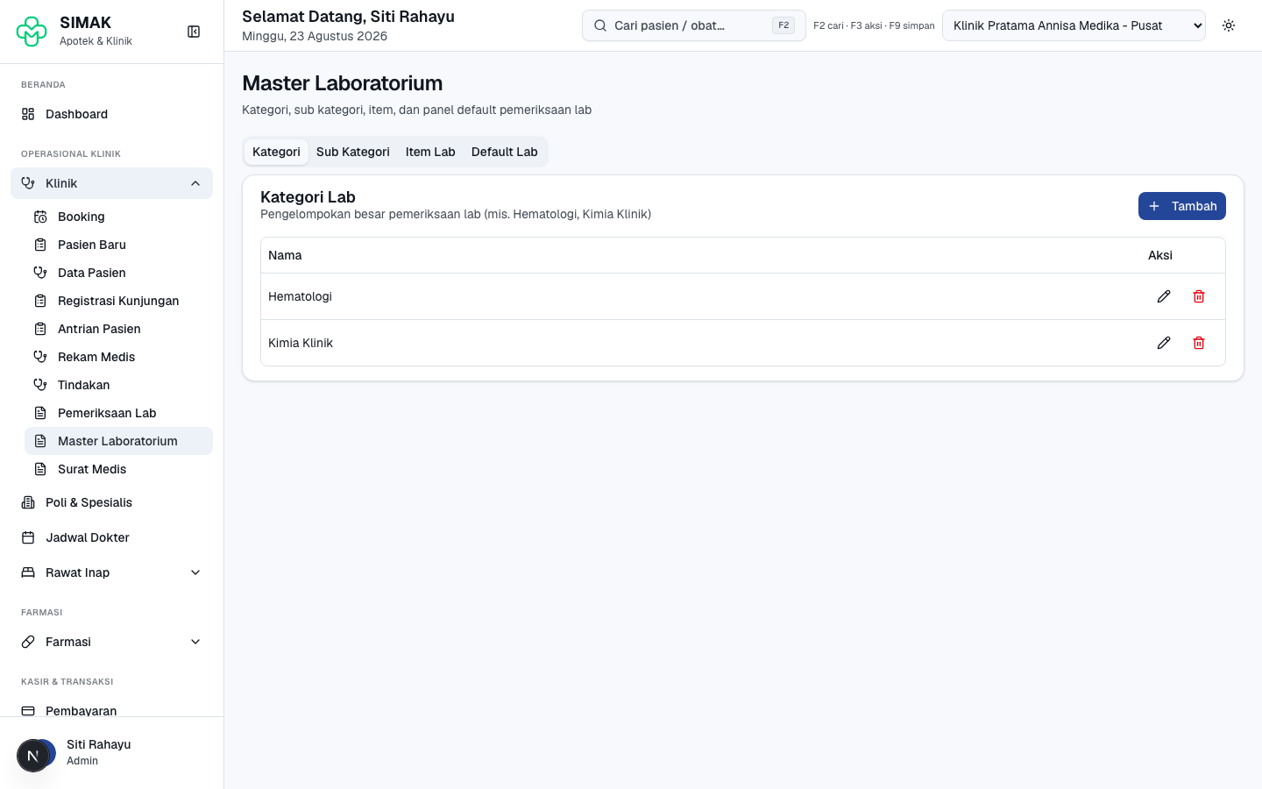Screen dimensions: 1262x789
Task: Focus the Cari pasien / obat search field
Action: click(693, 25)
